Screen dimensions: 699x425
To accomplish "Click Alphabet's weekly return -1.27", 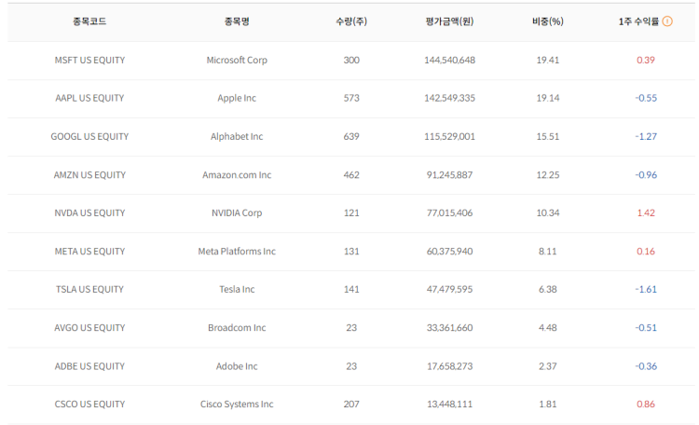I will click(646, 136).
